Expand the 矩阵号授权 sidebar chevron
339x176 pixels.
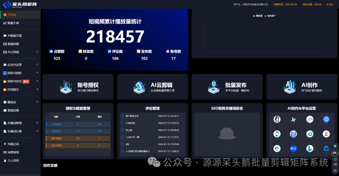pyautogui.click(x=37, y=73)
